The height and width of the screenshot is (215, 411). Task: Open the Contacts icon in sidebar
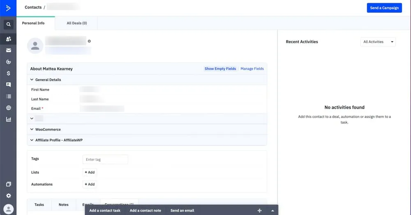click(8, 39)
